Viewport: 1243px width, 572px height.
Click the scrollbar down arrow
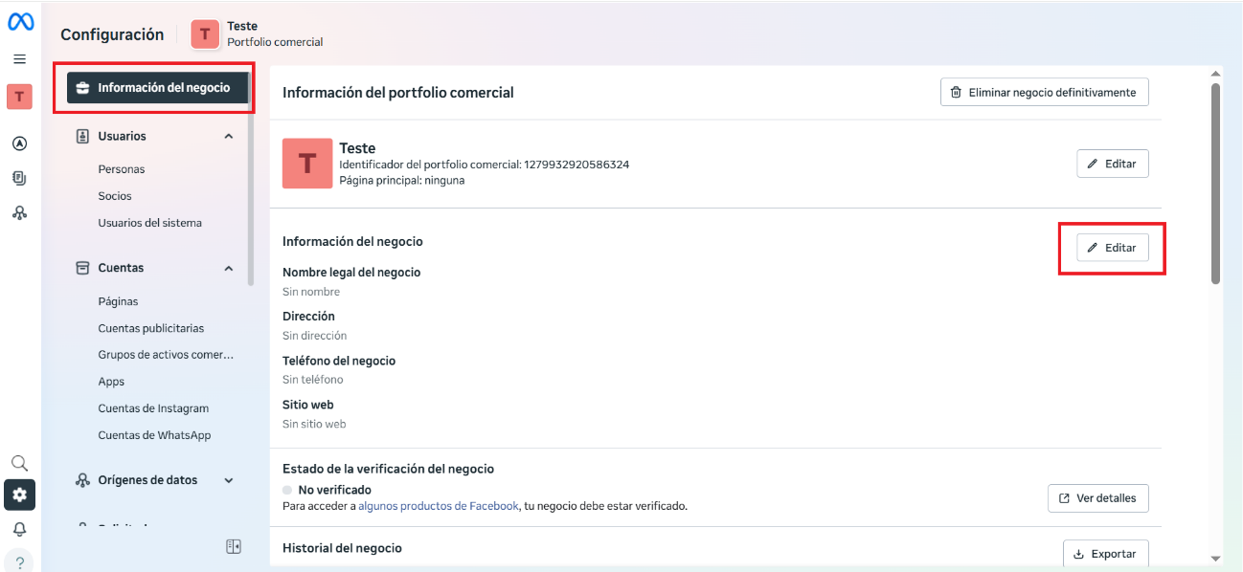(1216, 559)
